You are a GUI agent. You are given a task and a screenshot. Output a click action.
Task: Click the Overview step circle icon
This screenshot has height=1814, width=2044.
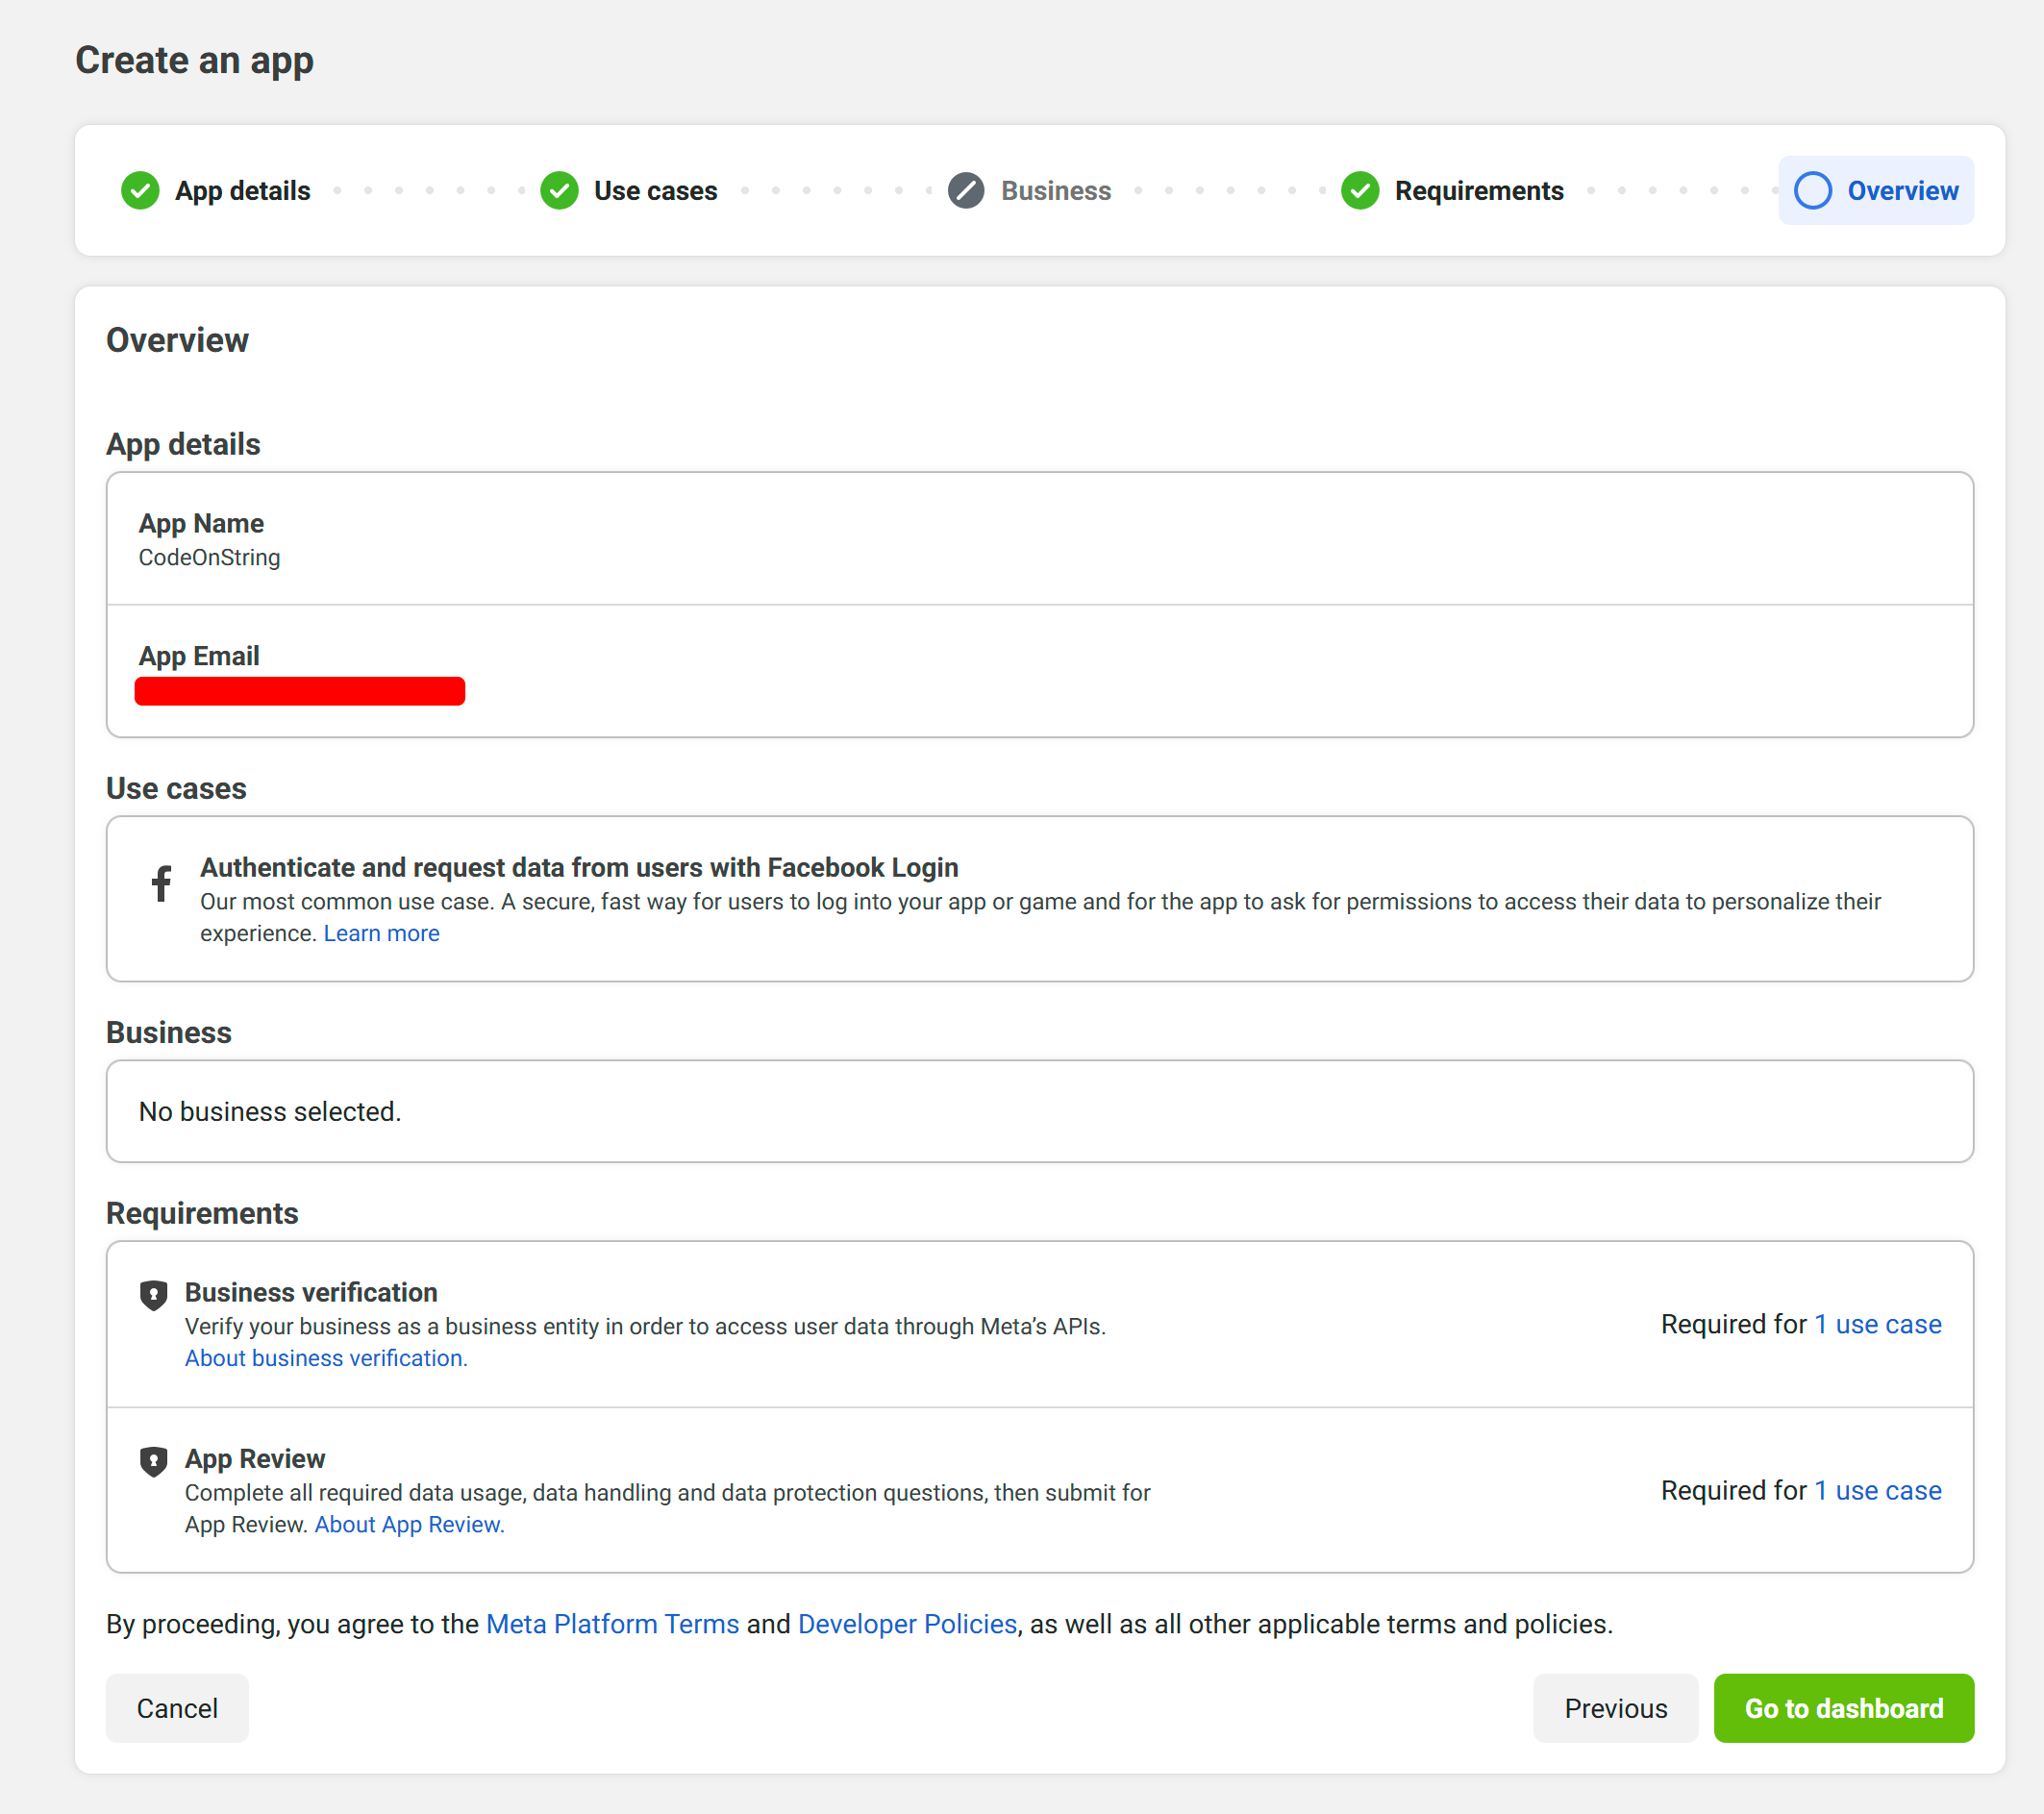[1812, 190]
